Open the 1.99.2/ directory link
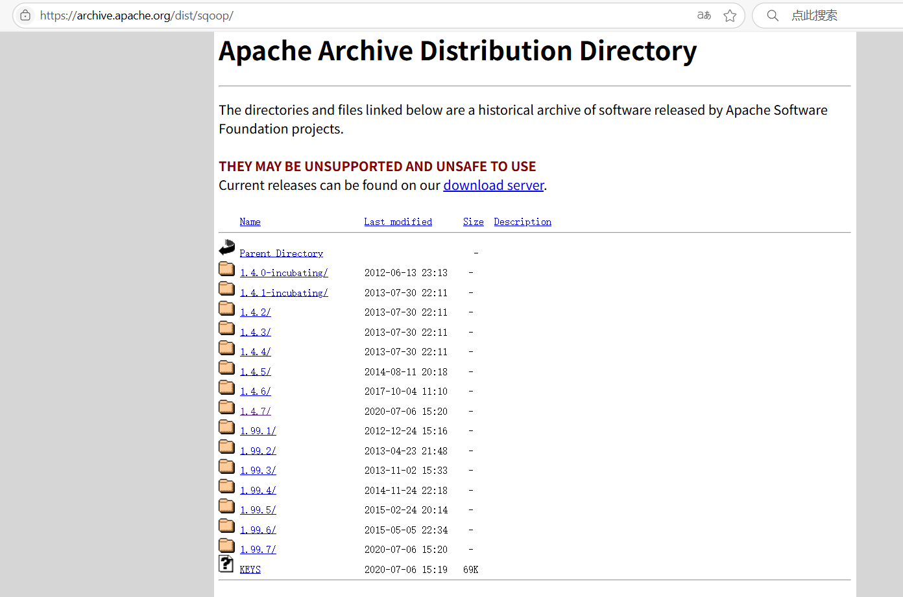The height and width of the screenshot is (597, 903). 258,451
